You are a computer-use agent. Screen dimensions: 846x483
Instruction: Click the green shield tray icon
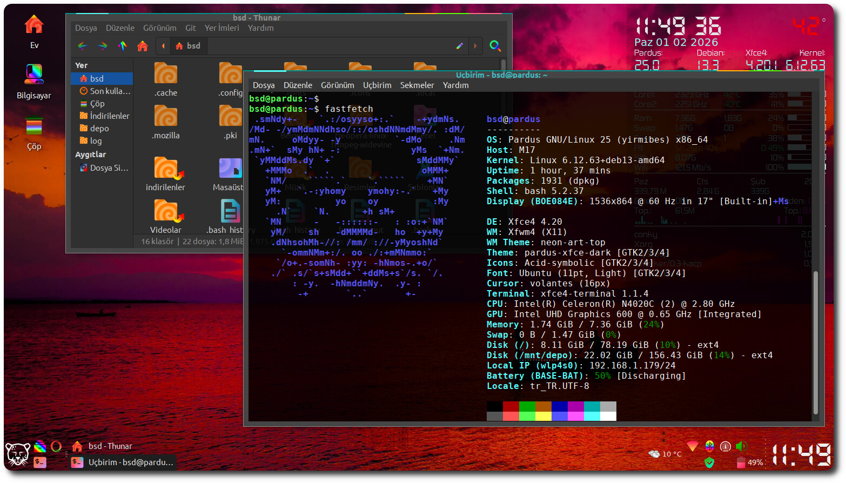coord(709,462)
